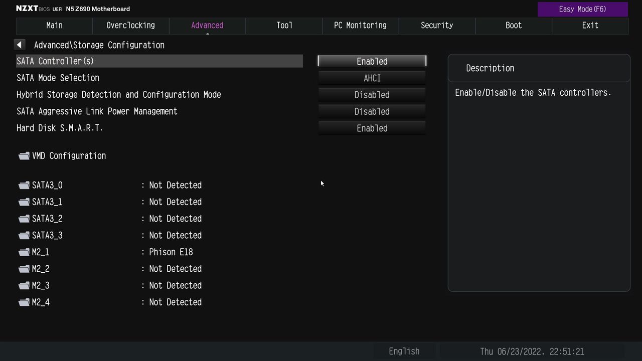The height and width of the screenshot is (361, 642).
Task: Open SATA Aggressive Link Power Management dropdown
Action: (x=372, y=111)
